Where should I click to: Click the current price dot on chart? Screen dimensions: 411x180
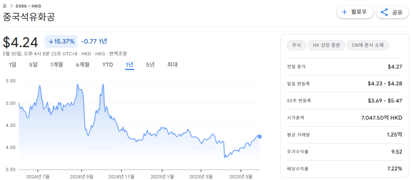point(260,137)
